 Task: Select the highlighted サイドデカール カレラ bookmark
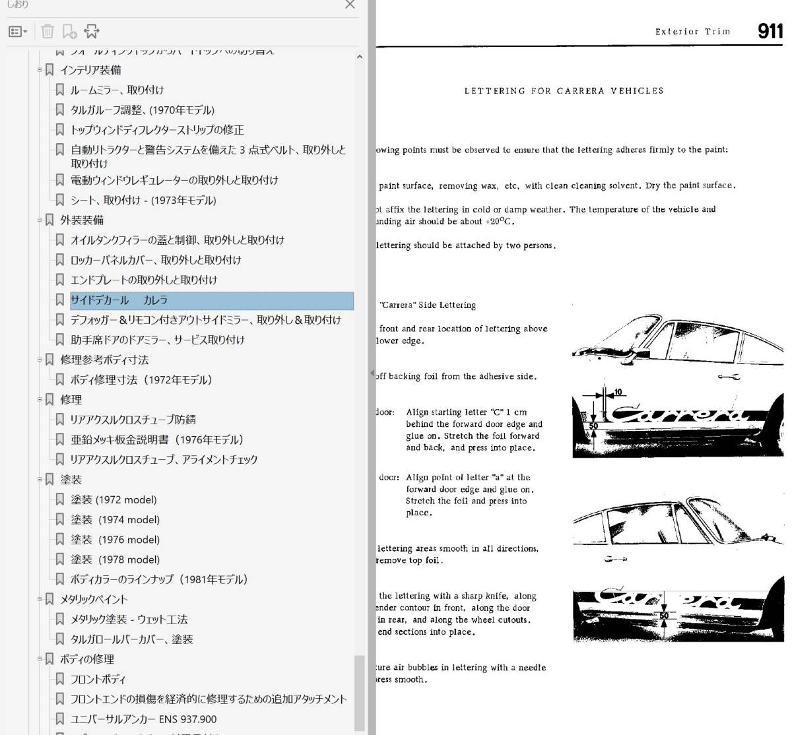point(211,300)
